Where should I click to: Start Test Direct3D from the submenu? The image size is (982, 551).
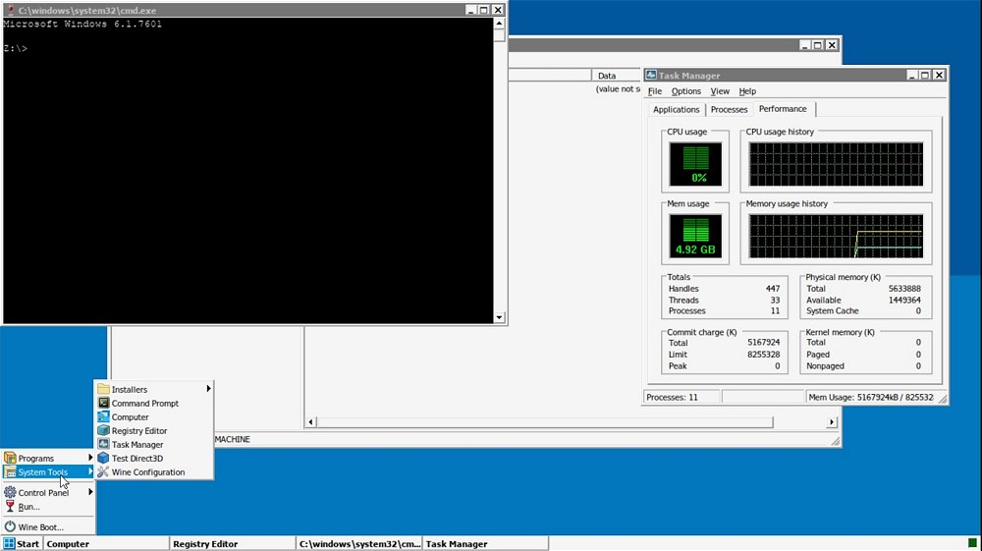pos(136,459)
